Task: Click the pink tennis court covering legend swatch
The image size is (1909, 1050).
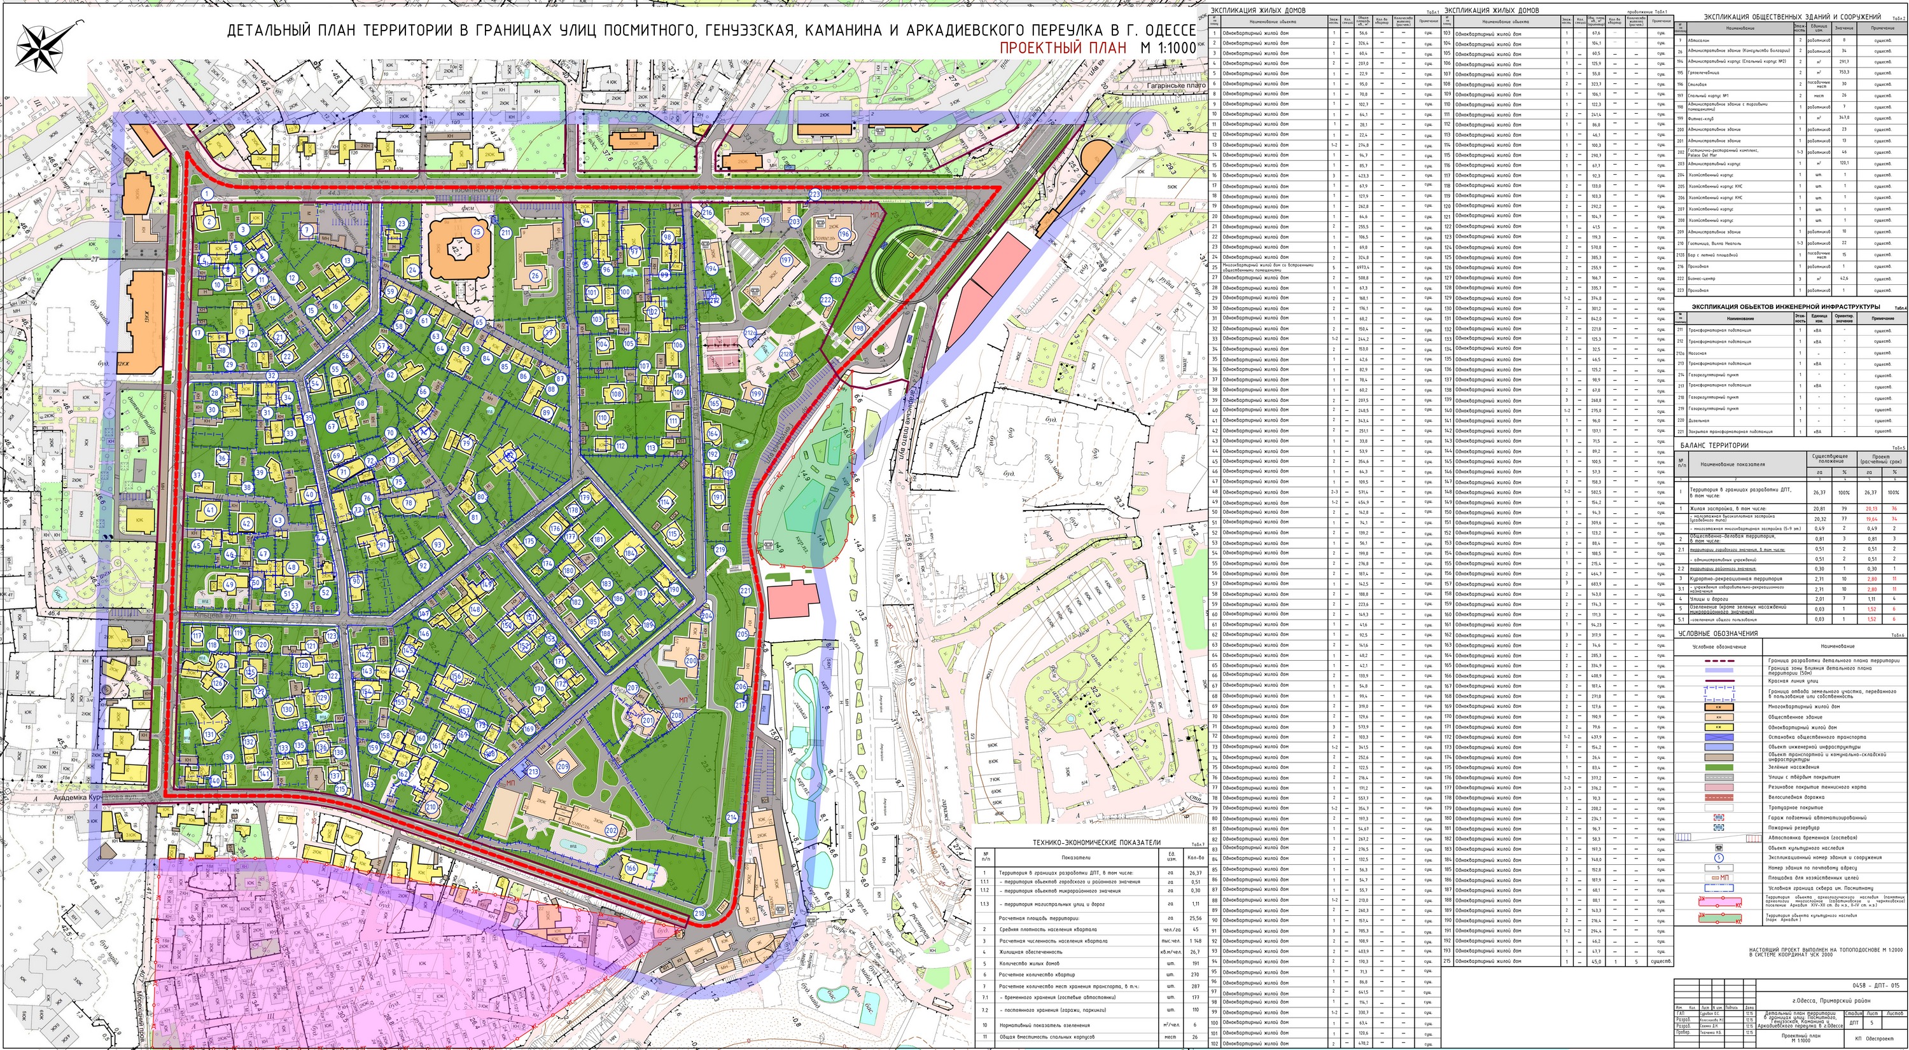Action: coord(1719,788)
